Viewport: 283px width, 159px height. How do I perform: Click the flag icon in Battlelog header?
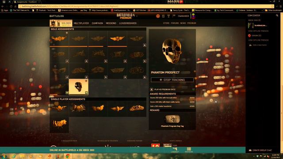pyautogui.click(x=174, y=16)
